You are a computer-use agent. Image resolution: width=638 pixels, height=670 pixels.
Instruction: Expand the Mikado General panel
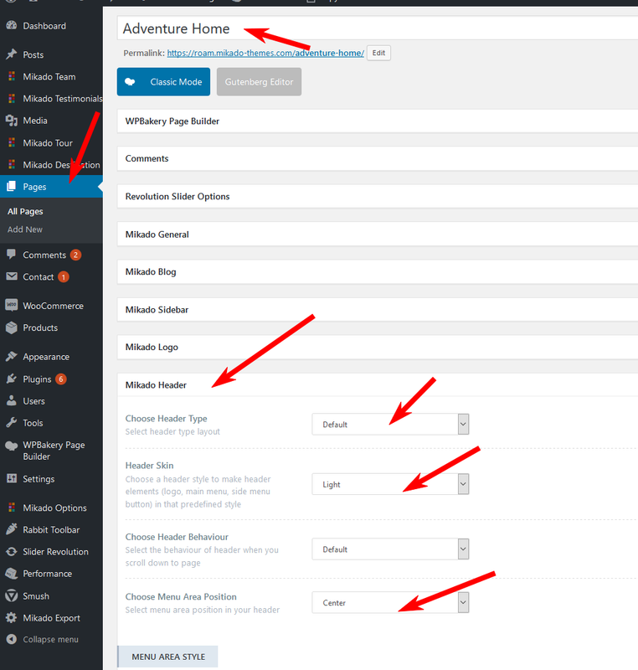tap(378, 234)
